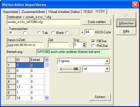Click the Datei wählen button
The image size is (140, 107).
pyautogui.click(x=97, y=22)
